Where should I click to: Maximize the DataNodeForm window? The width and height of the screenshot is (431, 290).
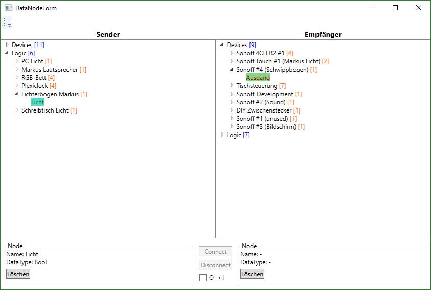395,8
